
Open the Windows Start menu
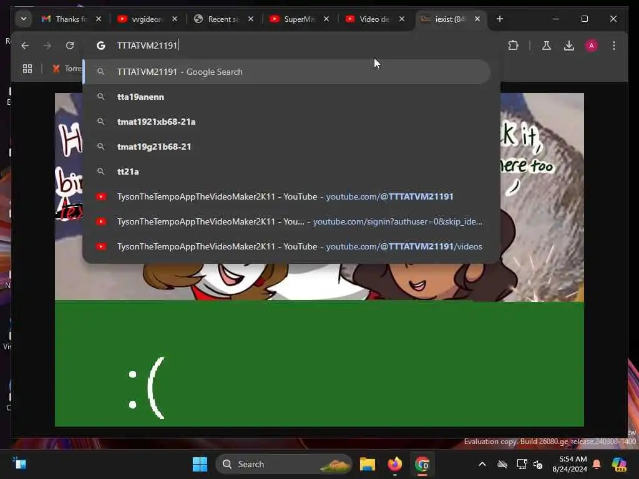[200, 464]
